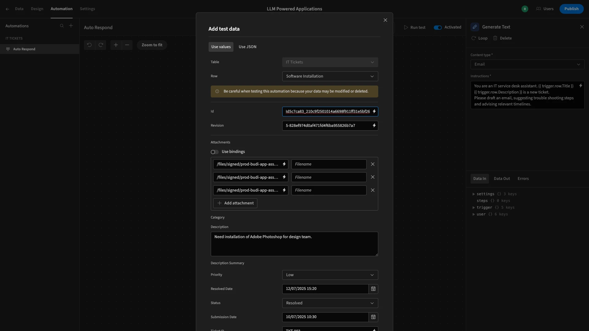The width and height of the screenshot is (589, 331).
Task: Click lightning icon on second attachment URL
Action: pos(284,177)
